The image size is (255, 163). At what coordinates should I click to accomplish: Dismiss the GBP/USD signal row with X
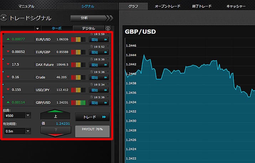click(x=108, y=97)
